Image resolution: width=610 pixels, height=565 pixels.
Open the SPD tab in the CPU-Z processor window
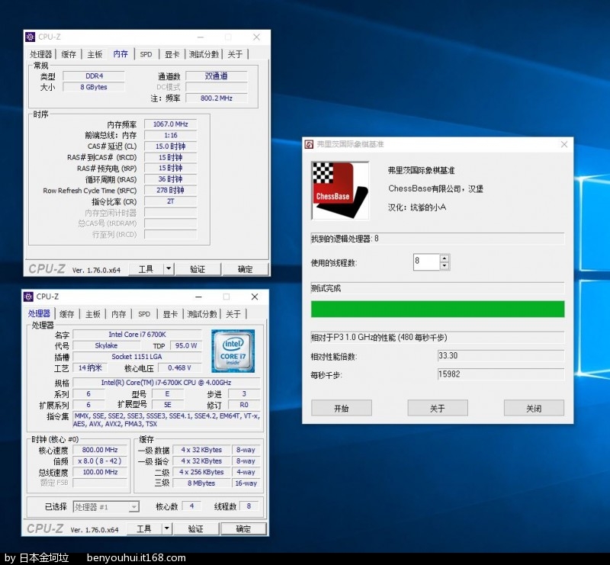(x=144, y=313)
